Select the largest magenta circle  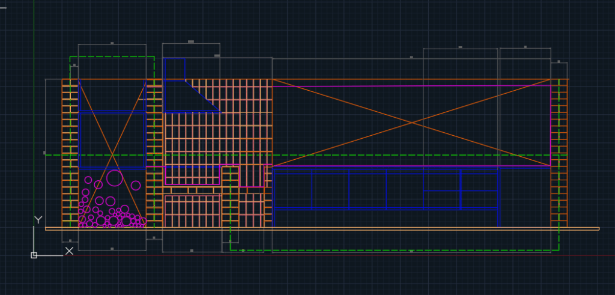(x=114, y=178)
